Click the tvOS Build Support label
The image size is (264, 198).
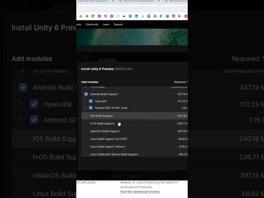click(102, 123)
